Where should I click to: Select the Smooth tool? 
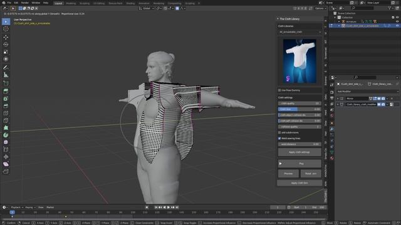coord(6,142)
